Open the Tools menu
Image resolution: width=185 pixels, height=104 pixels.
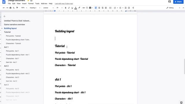[37, 3]
